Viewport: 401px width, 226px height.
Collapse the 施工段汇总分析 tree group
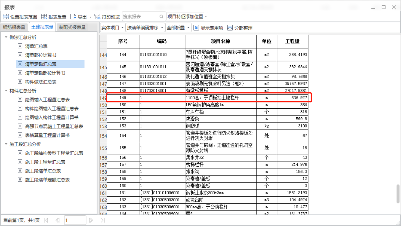(6, 144)
